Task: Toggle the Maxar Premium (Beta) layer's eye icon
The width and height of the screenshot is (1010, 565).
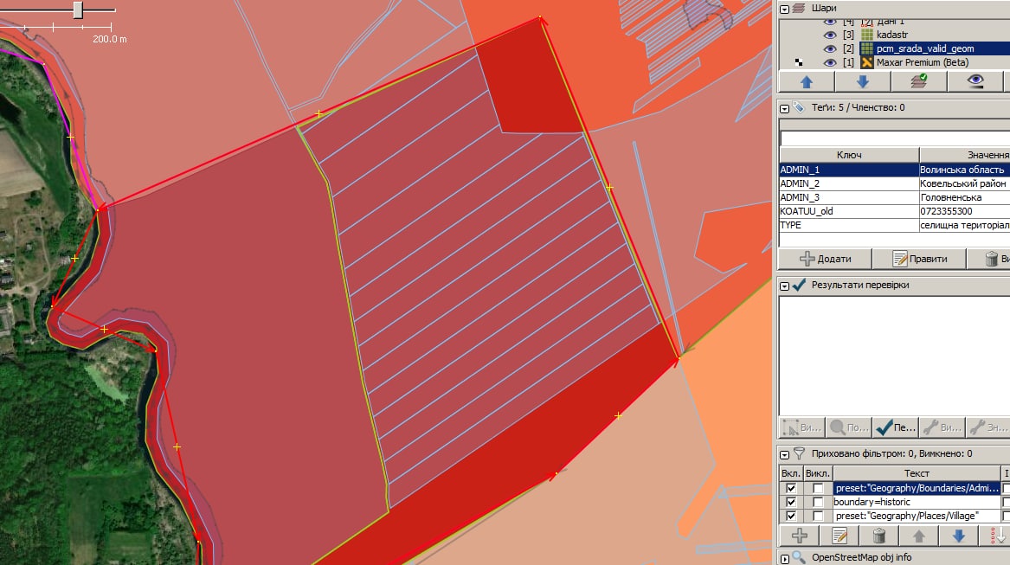Action: [830, 62]
